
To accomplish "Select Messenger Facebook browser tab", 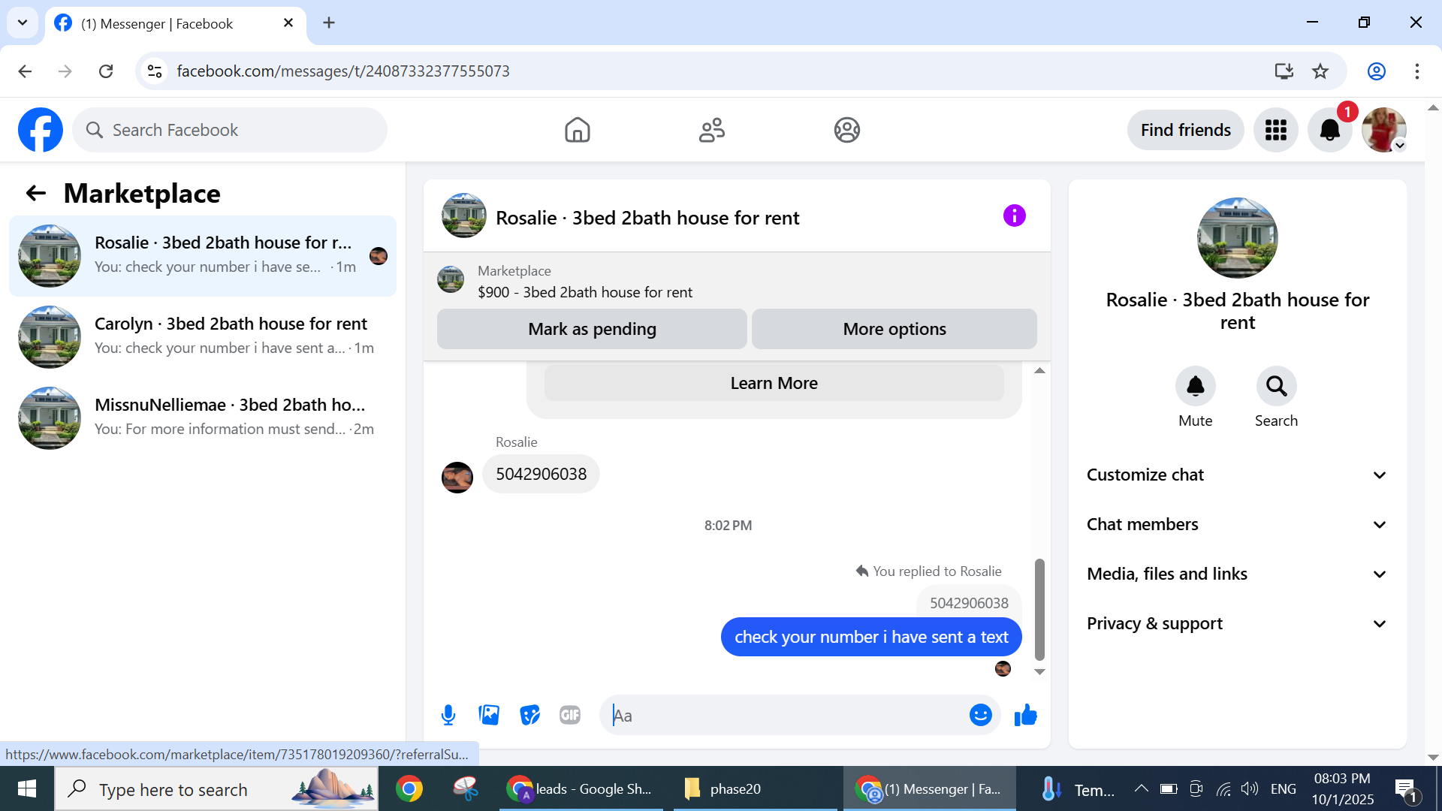I will coord(175,23).
